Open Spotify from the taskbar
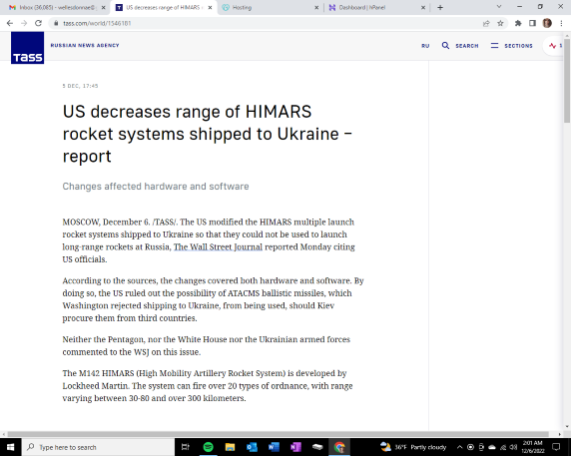 pyautogui.click(x=208, y=447)
